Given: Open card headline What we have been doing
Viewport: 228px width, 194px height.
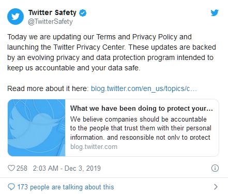Looking at the screenshot, I should [142, 109].
